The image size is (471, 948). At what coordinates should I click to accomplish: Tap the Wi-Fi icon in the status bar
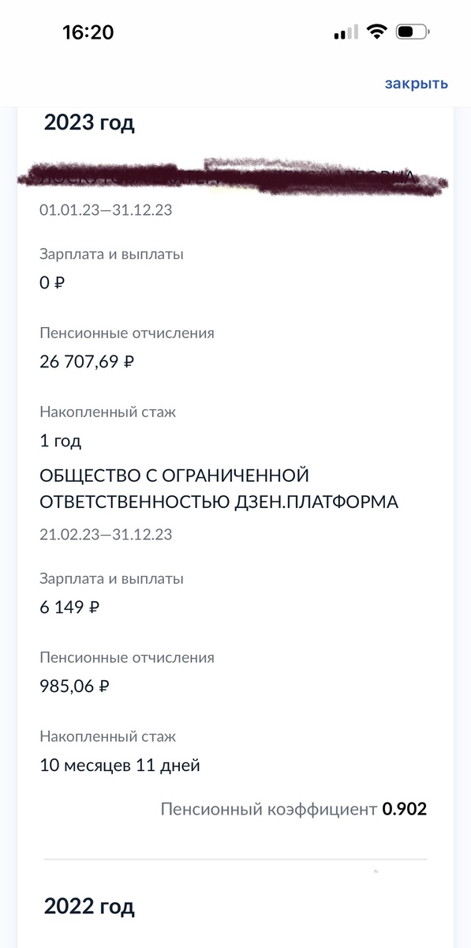coord(376,32)
